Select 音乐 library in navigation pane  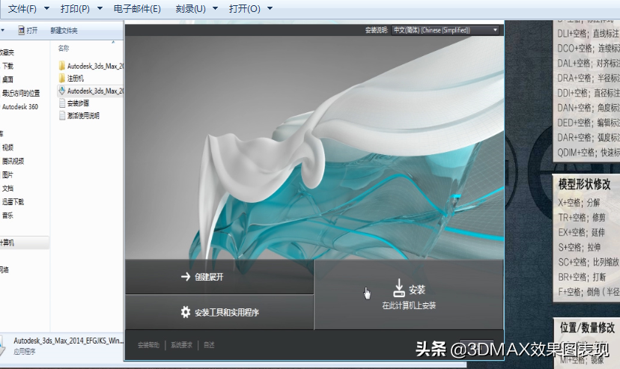click(x=7, y=216)
